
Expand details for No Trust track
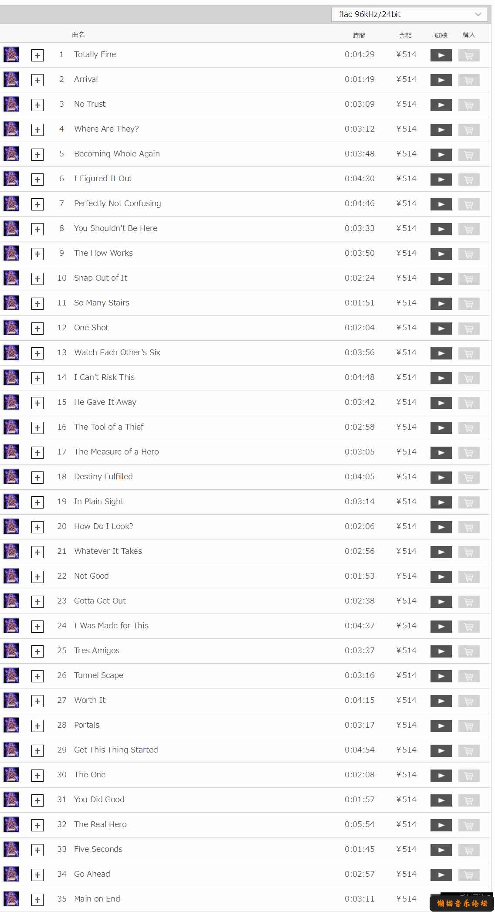point(37,105)
